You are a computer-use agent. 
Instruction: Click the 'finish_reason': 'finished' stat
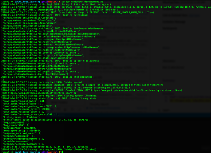[22, 117]
